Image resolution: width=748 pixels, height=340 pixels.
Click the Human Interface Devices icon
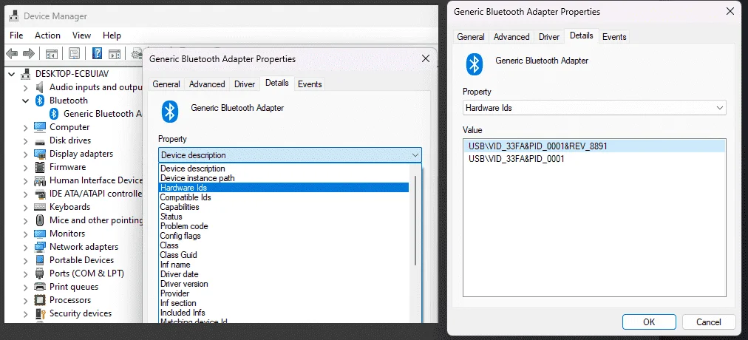tap(40, 181)
